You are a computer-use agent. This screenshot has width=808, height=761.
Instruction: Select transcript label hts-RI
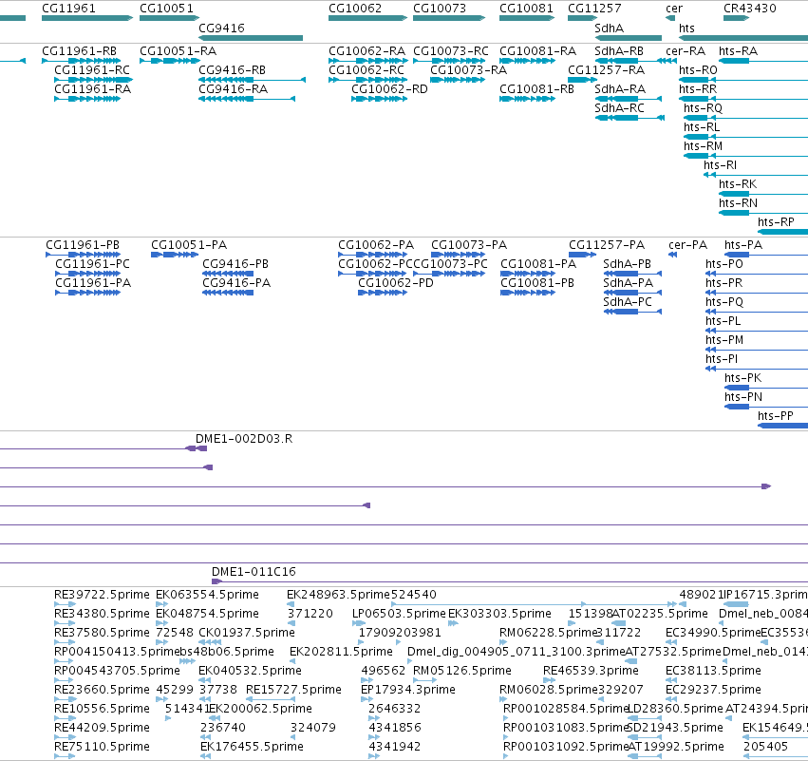pyautogui.click(x=720, y=165)
